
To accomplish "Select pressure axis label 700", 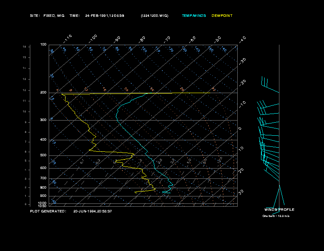I will pos(43,178).
